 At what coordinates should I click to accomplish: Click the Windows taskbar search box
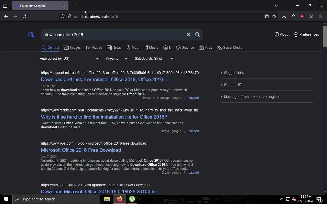(56, 199)
